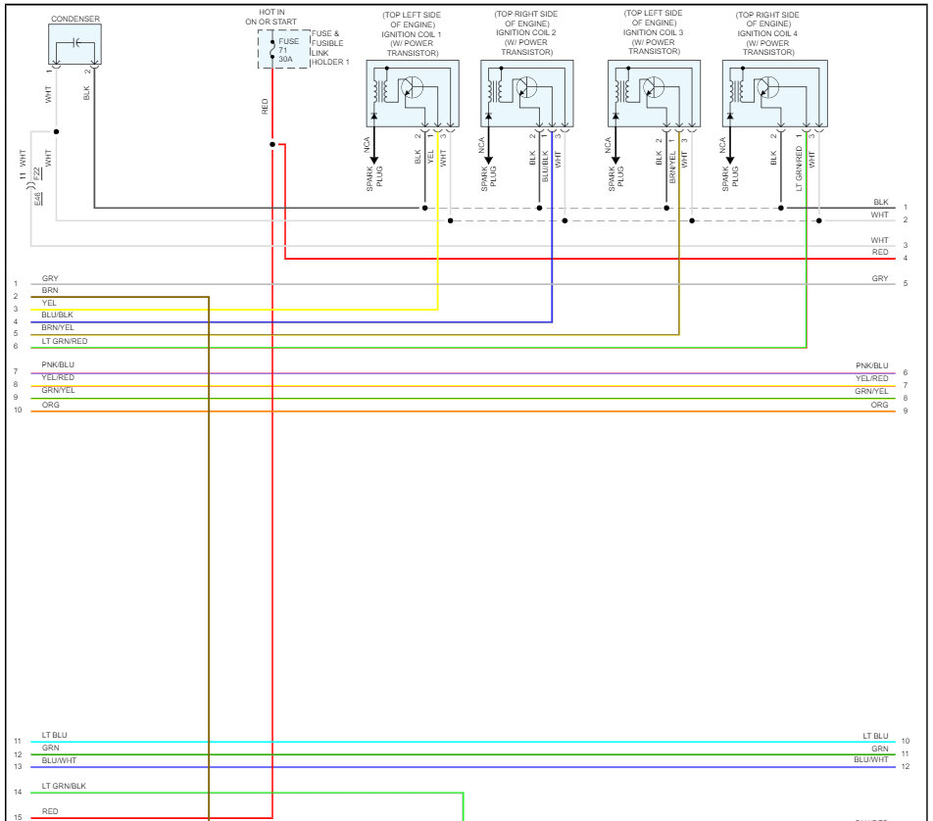This screenshot has width=933, height=821.
Task: Click the Ignition Coil 3 component box
Action: pos(654,93)
